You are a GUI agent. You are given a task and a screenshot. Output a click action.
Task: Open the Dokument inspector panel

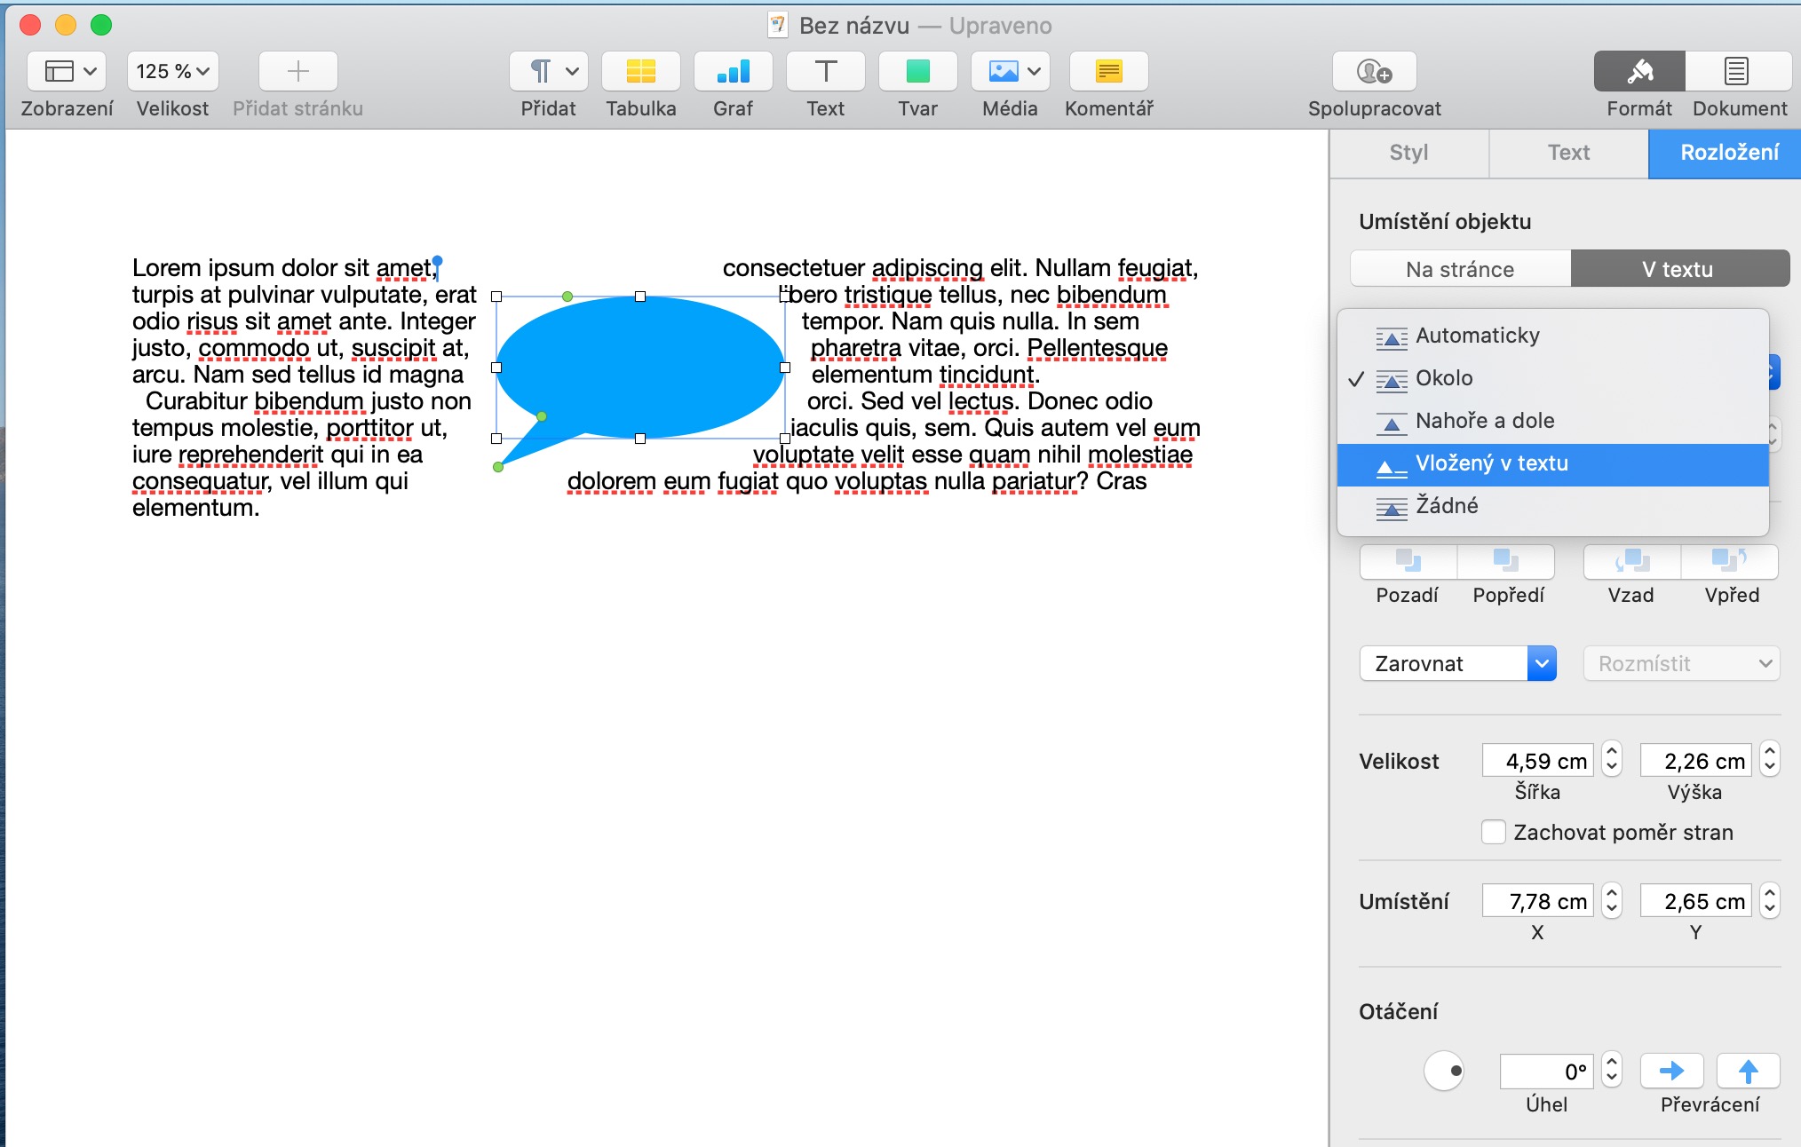1738,72
